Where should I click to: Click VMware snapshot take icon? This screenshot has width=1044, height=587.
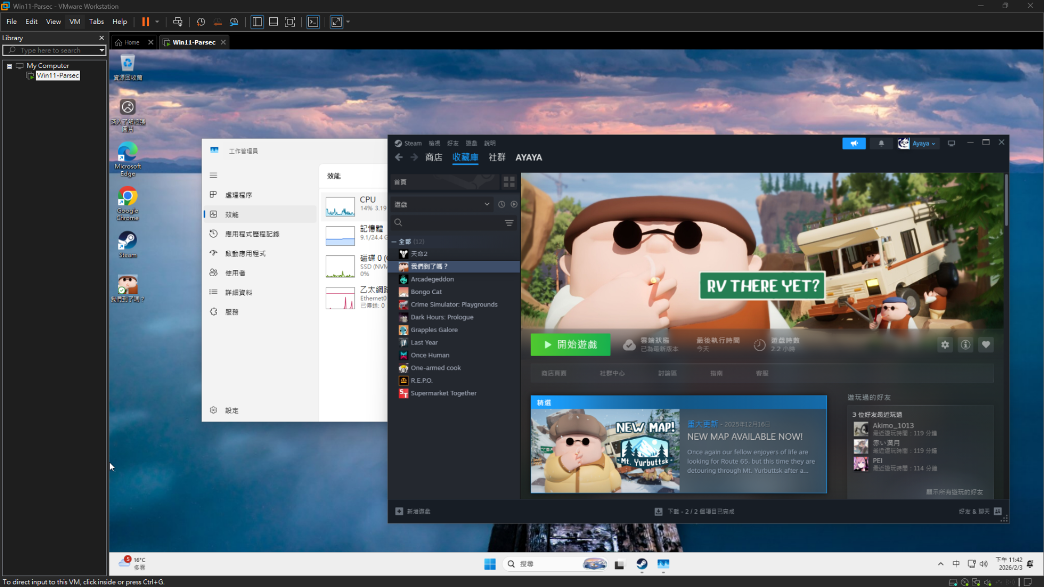201,22
